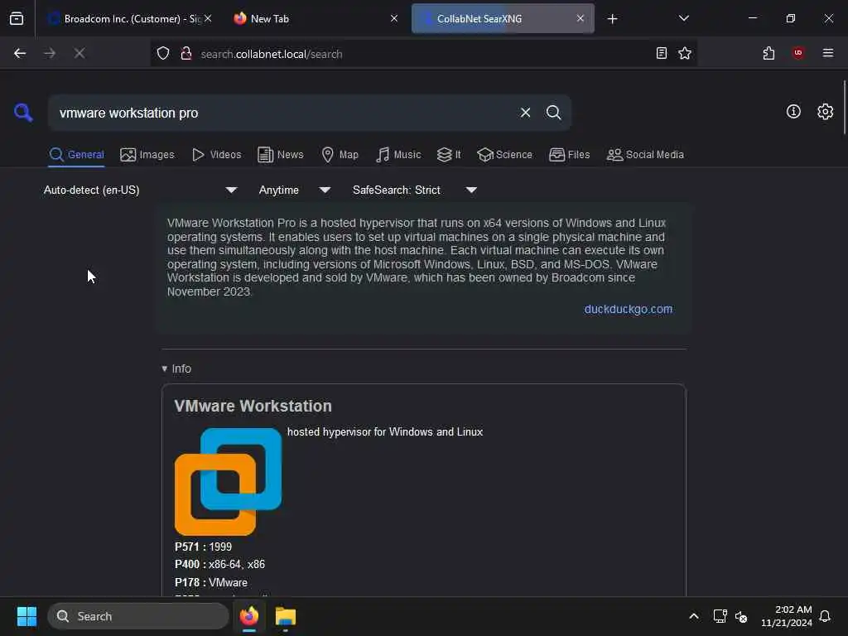Open the network status tray icon
Screen dimensions: 848x636
[x=720, y=616]
